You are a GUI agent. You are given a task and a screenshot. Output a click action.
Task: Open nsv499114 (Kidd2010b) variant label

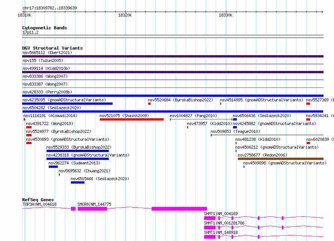tap(46, 68)
